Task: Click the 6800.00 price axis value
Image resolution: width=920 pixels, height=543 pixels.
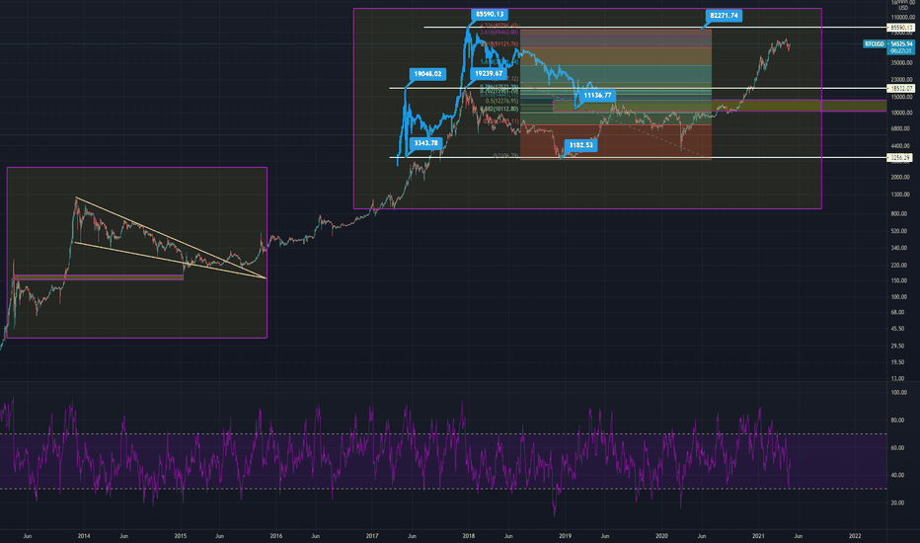Action: pyautogui.click(x=902, y=128)
